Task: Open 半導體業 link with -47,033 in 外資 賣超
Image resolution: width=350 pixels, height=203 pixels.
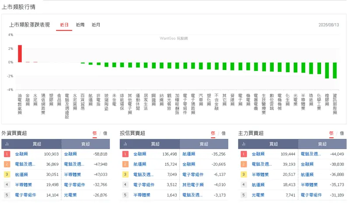Action: tap(73, 175)
